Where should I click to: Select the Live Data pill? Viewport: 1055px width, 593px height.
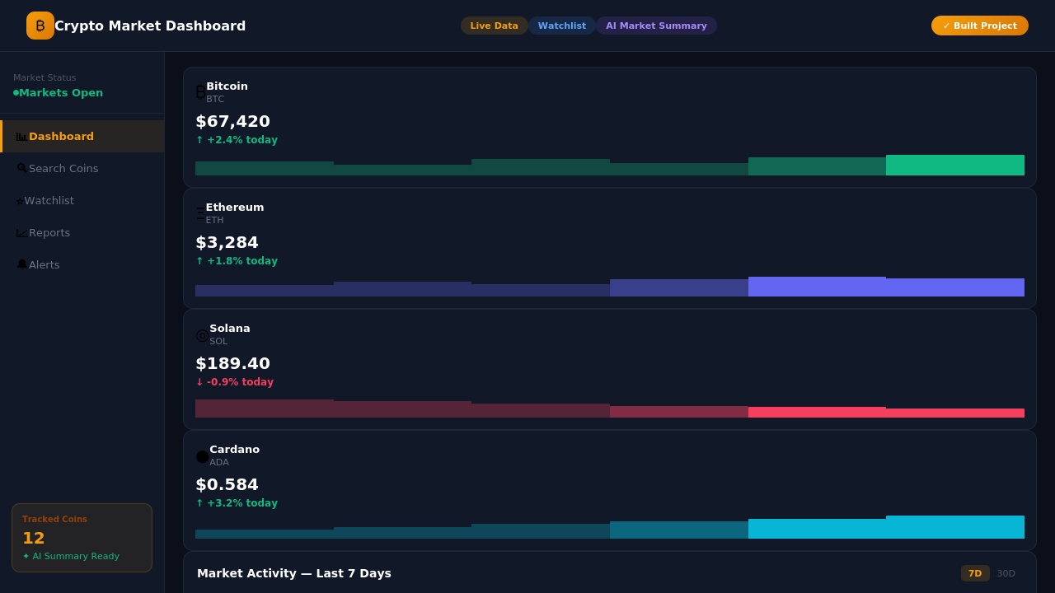point(495,26)
